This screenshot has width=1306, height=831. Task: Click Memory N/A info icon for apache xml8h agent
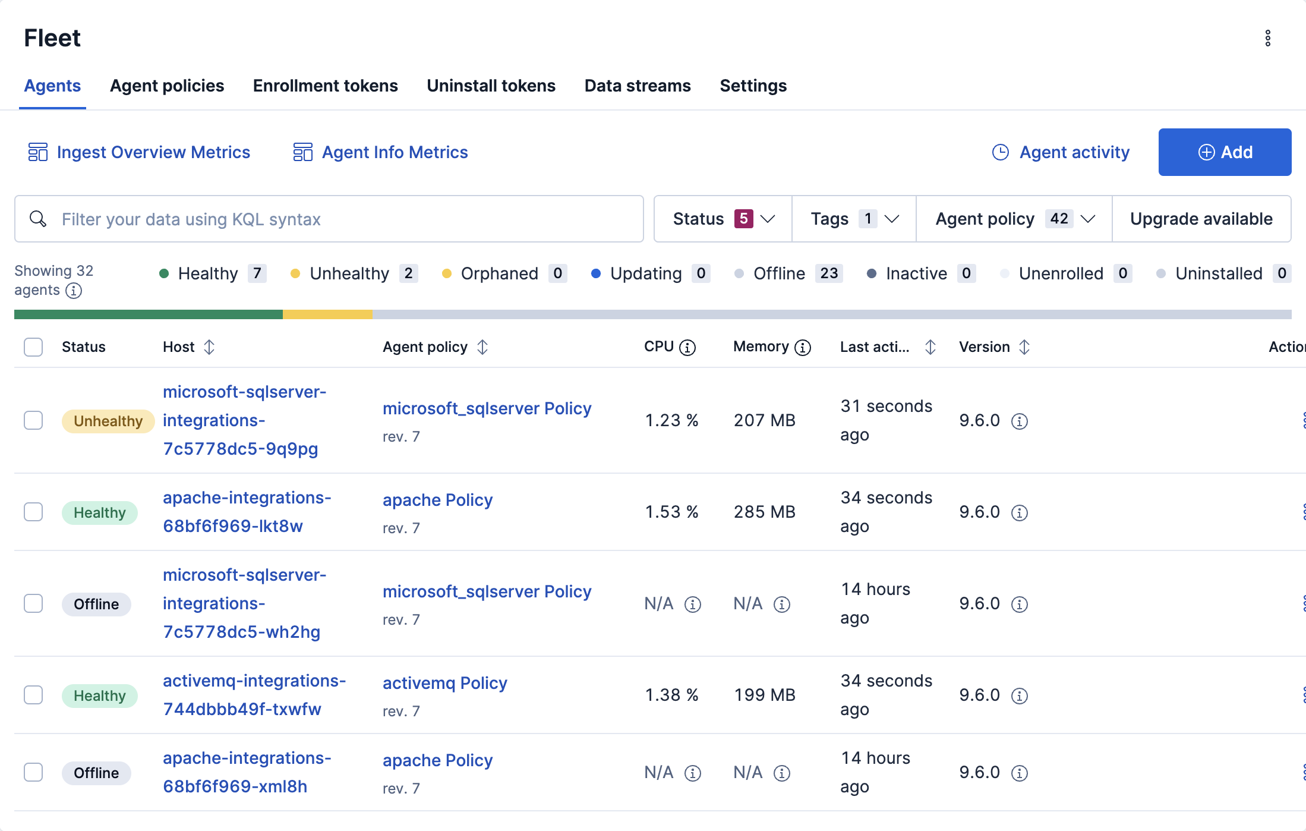pyautogui.click(x=782, y=773)
